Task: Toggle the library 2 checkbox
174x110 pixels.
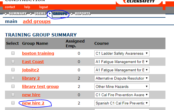Action: point(13,78)
